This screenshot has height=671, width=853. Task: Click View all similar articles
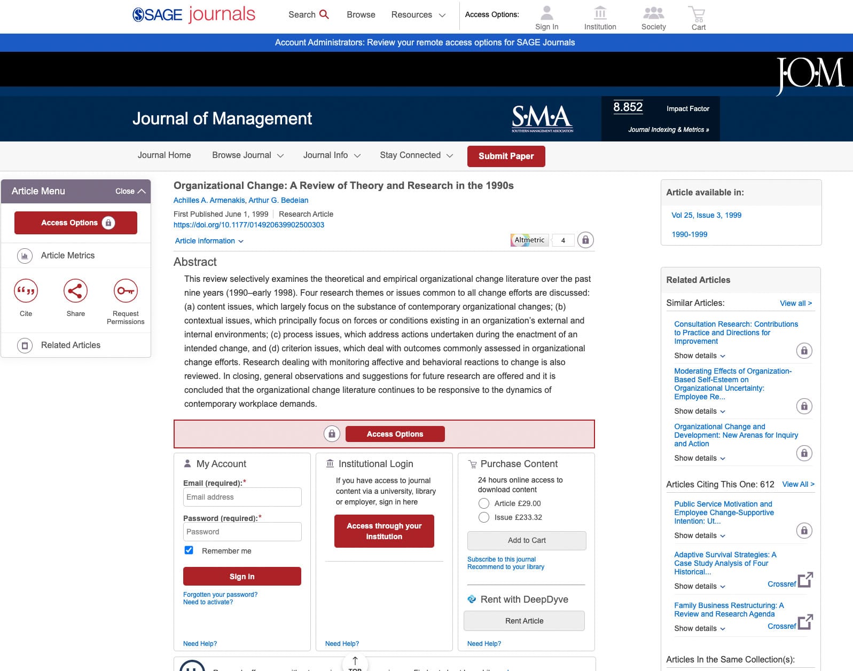tap(796, 303)
